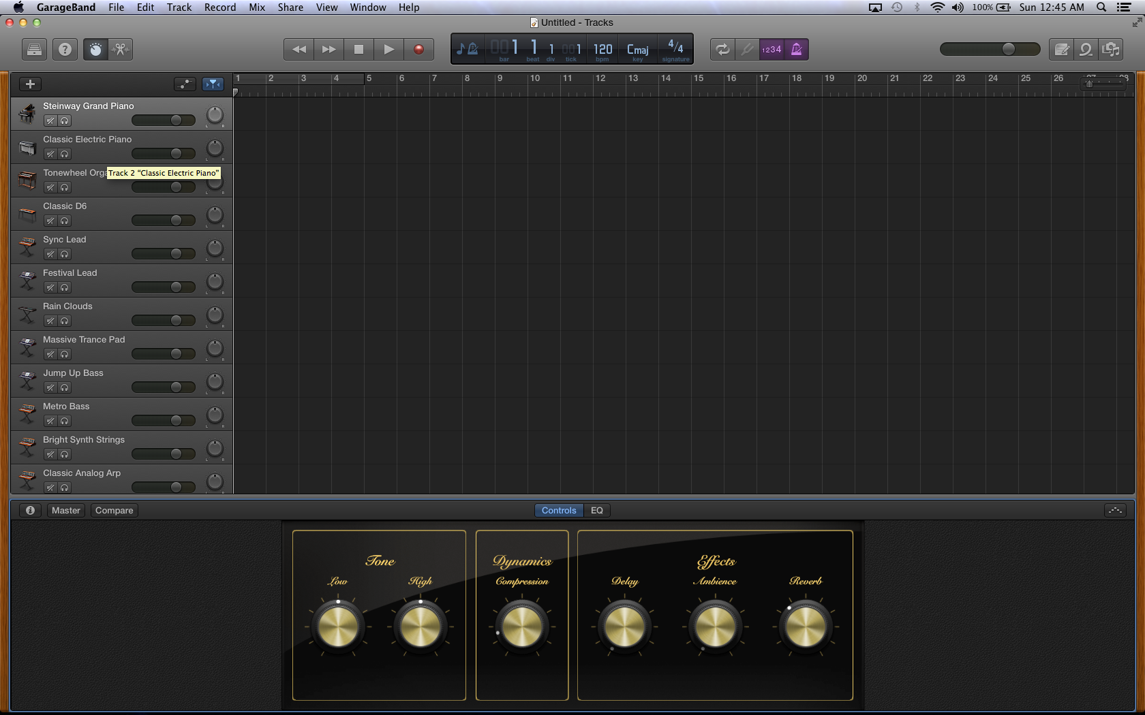Click the Effects Ambience knob
Screen dimensions: 1145x715
[715, 626]
